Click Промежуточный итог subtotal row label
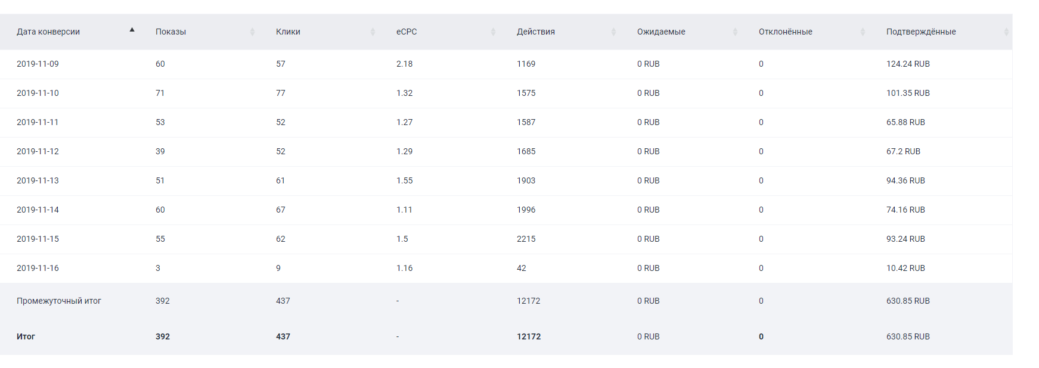Image resolution: width=1039 pixels, height=368 pixels. tap(59, 301)
